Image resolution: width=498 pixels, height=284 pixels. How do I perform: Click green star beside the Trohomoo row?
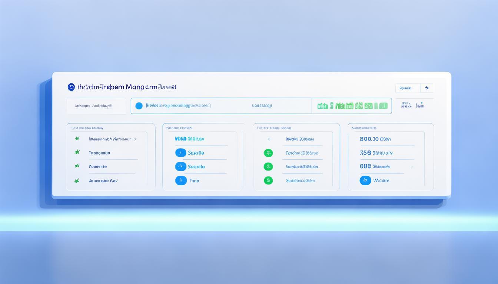point(77,152)
